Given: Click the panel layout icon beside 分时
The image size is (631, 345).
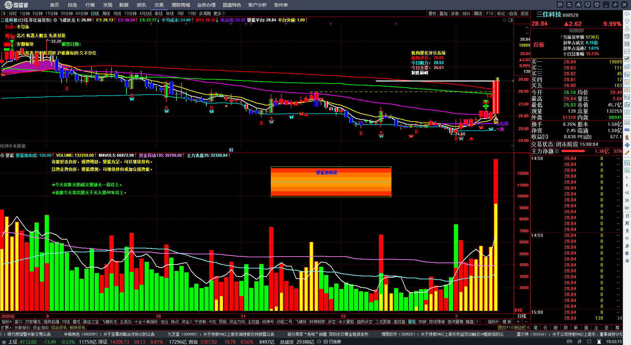Looking at the screenshot, I should coord(3,13).
